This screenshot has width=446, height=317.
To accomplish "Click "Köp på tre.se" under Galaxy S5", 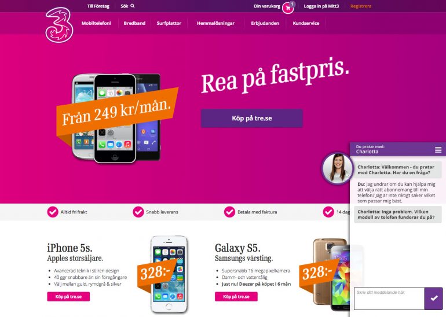I will pyautogui.click(x=236, y=297).
